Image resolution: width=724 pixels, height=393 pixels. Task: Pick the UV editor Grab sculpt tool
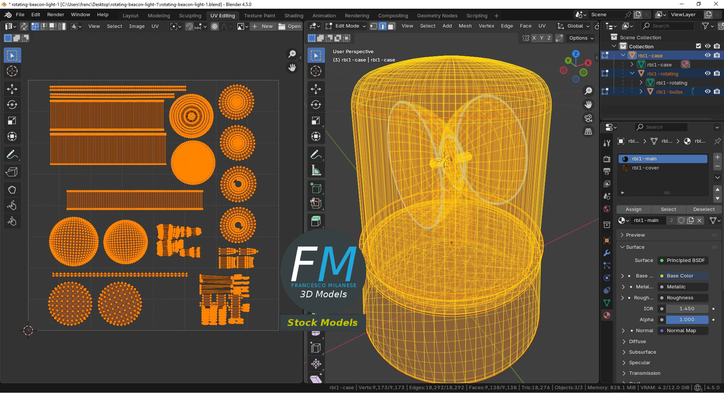(12, 190)
